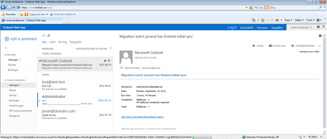The height and width of the screenshot is (139, 327).
Task: Click the Print toolbar icon
Action: [x=277, y=20]
